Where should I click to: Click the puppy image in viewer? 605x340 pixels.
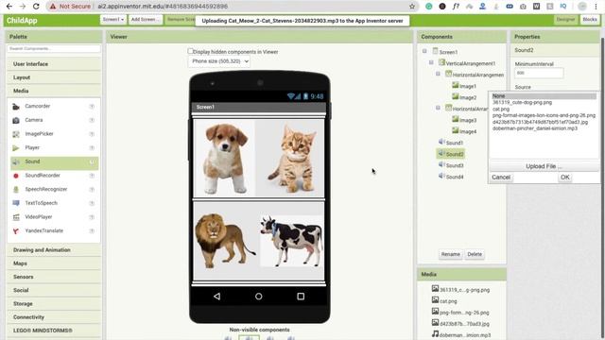pyautogui.click(x=224, y=159)
